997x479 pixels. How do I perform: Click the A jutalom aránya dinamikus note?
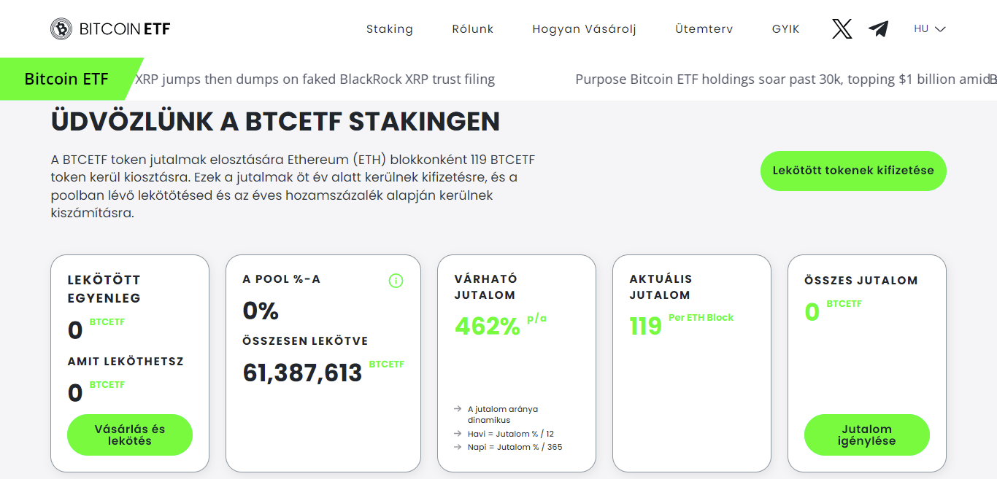[503, 414]
